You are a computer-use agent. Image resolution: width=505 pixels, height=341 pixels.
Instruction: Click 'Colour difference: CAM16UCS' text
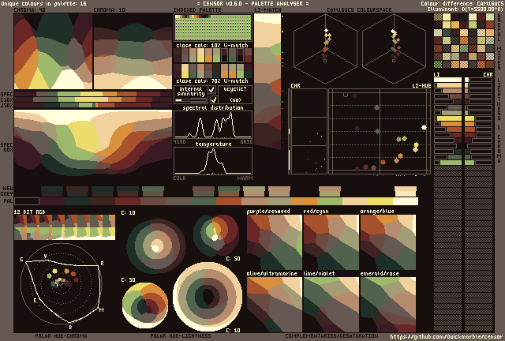(x=462, y=3)
